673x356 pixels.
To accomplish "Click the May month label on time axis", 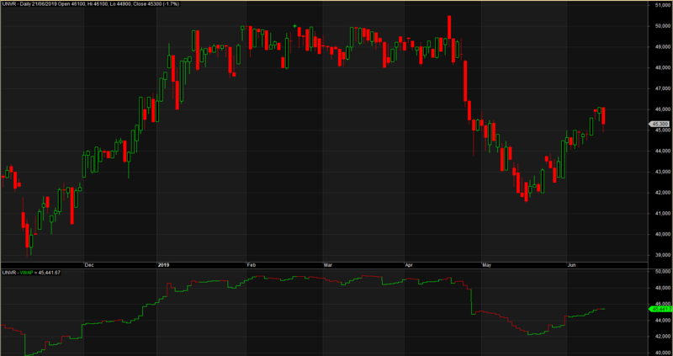I will (487, 265).
